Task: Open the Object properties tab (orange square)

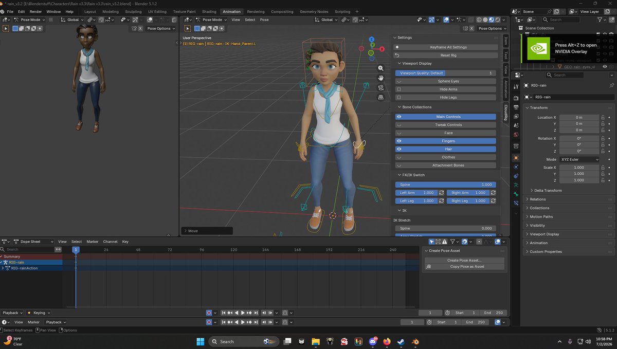Action: (516, 158)
